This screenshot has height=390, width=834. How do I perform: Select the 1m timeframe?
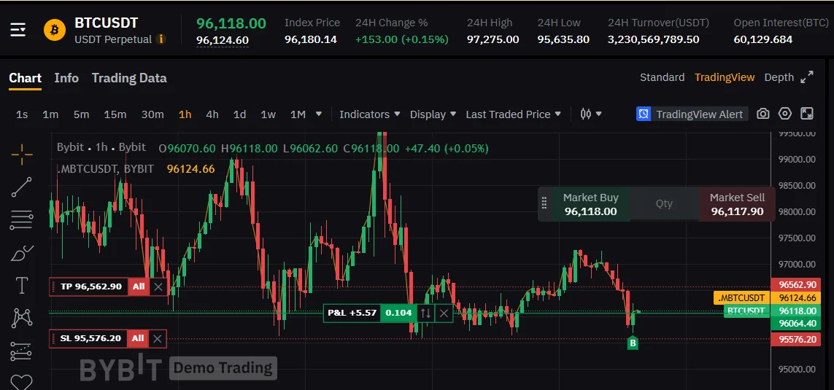coord(50,114)
